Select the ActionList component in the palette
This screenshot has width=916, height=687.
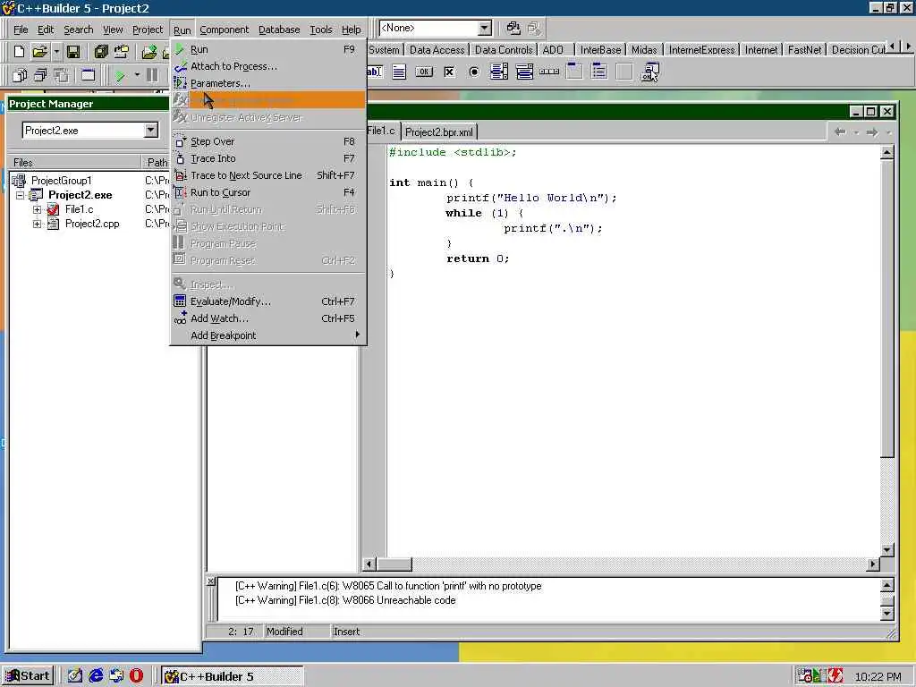(x=649, y=72)
